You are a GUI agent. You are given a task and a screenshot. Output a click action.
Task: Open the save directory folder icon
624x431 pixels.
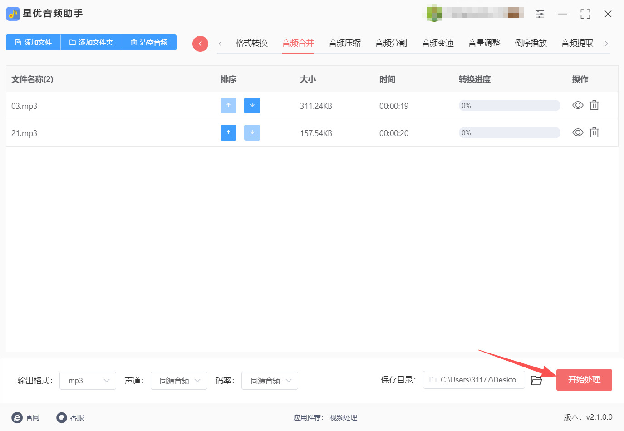coord(536,380)
